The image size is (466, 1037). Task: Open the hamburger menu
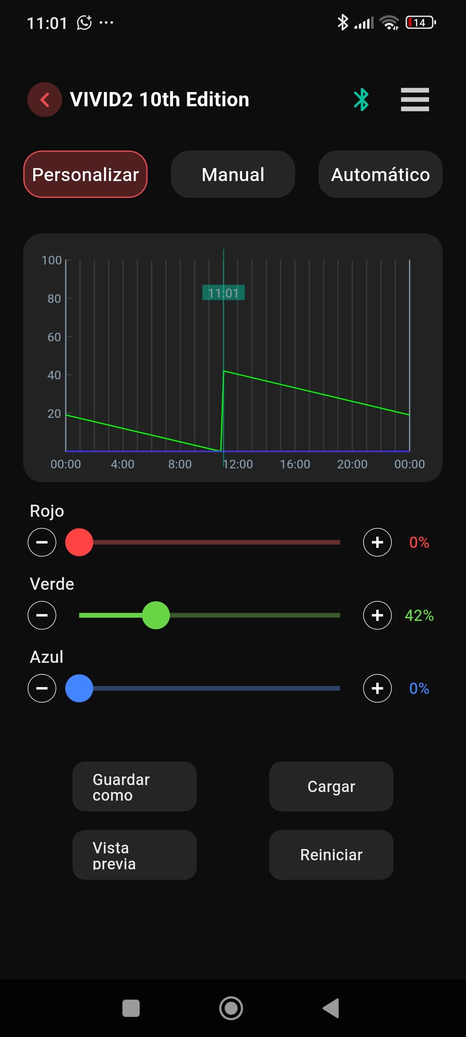415,100
